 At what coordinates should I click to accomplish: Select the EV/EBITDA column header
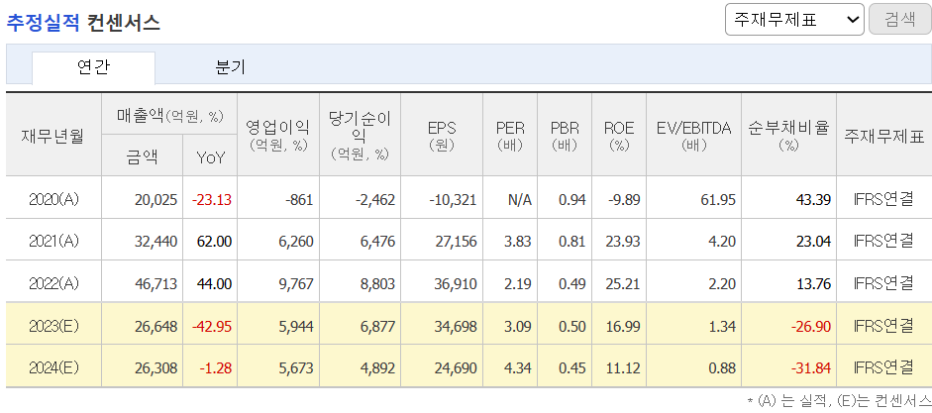[693, 135]
